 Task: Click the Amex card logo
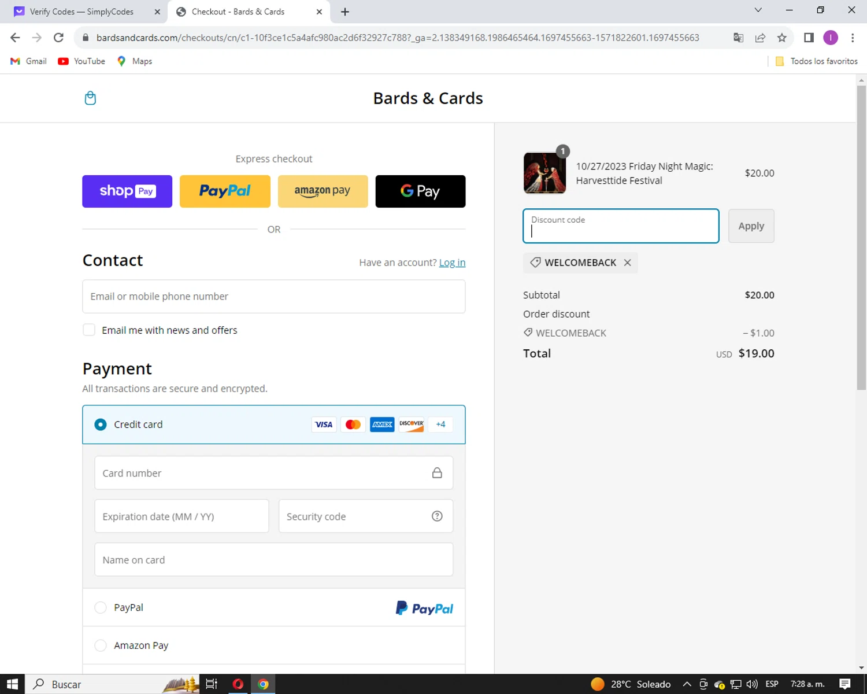pyautogui.click(x=382, y=424)
